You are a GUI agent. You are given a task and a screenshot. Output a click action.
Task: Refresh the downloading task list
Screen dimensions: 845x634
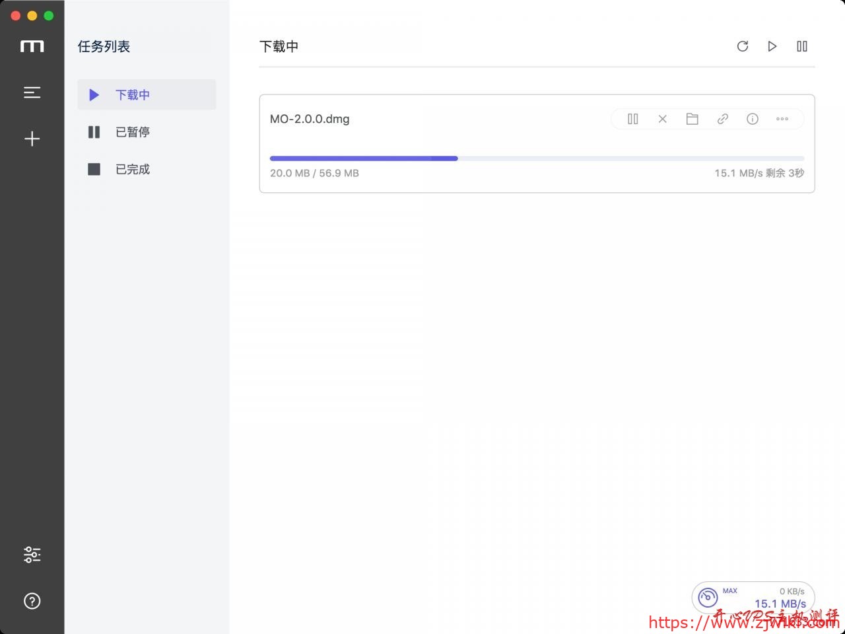[x=743, y=46]
